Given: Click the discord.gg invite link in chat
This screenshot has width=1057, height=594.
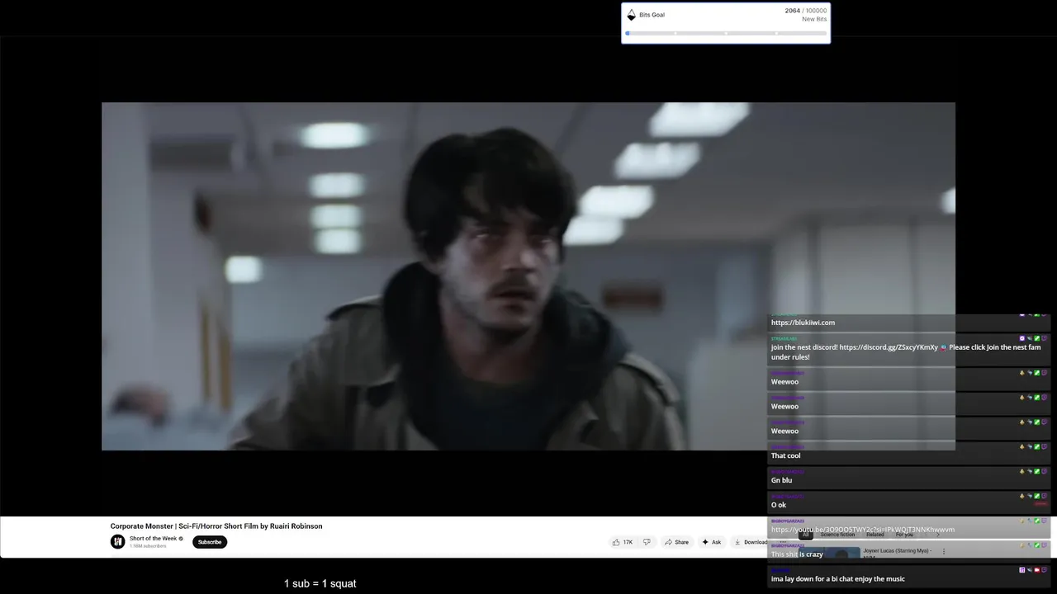Looking at the screenshot, I should coord(889,347).
